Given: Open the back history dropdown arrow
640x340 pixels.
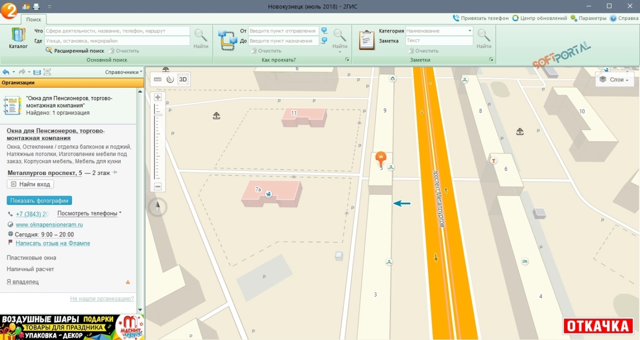Looking at the screenshot, I should coord(13,72).
